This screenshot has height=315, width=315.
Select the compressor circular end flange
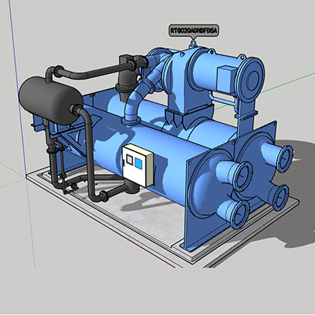250,80
